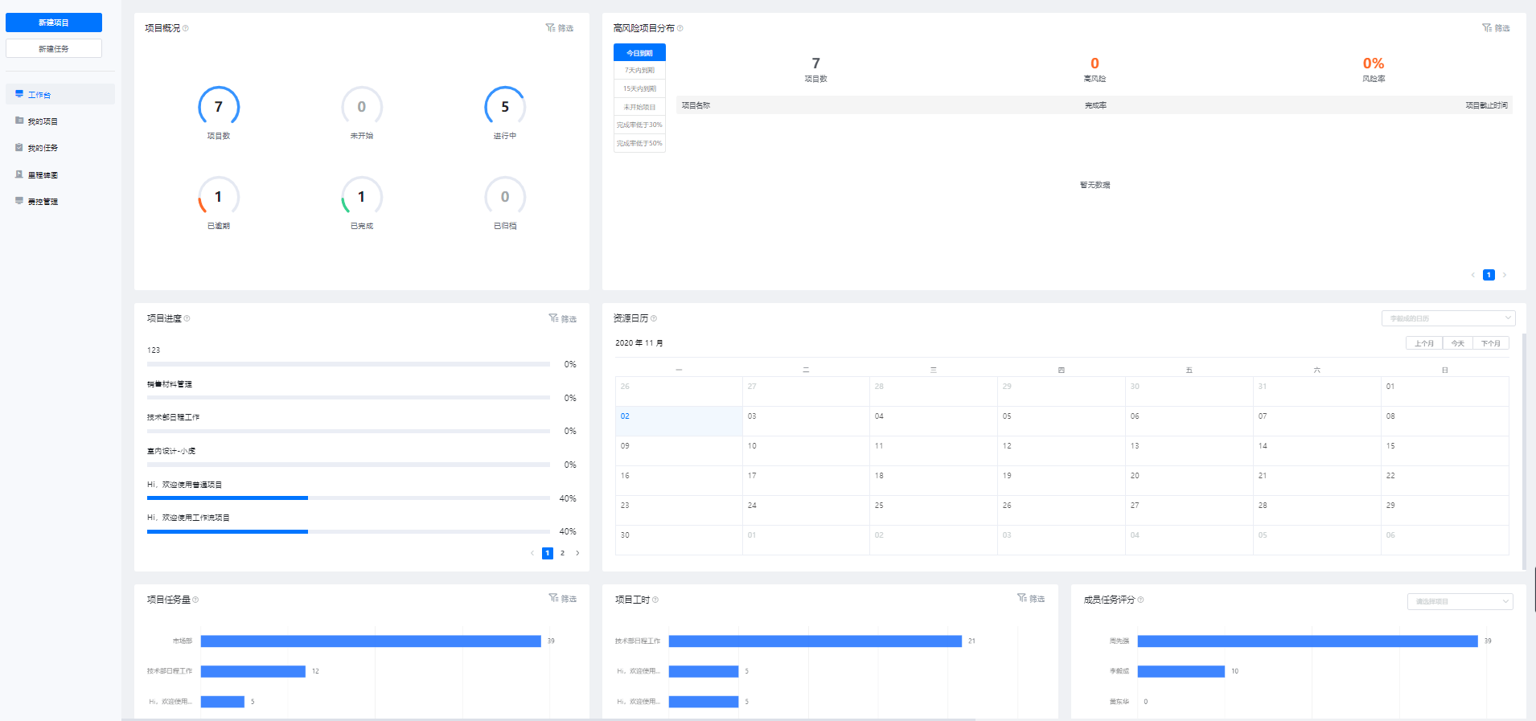The image size is (1536, 721).
Task: Click progress bar of Hi，欢迎使用普通项目
Action: click(348, 498)
